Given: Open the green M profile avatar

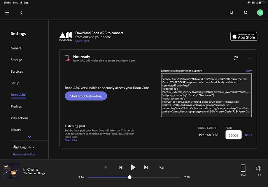Looking at the screenshot, I should click(x=260, y=13).
